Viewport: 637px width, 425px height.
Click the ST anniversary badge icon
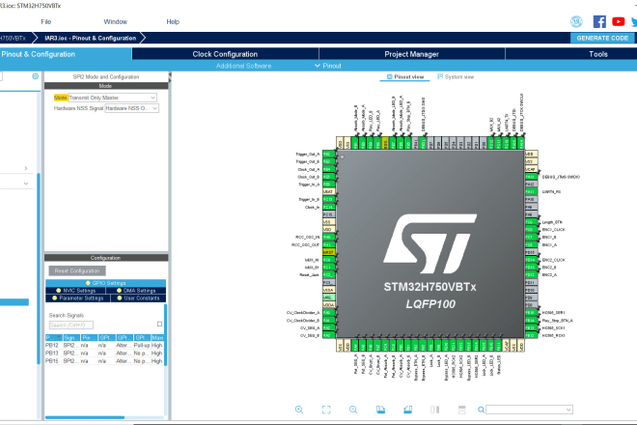click(x=576, y=21)
